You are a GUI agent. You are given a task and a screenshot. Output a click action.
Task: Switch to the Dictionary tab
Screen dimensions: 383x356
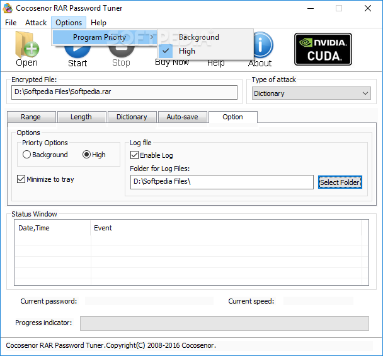(132, 117)
